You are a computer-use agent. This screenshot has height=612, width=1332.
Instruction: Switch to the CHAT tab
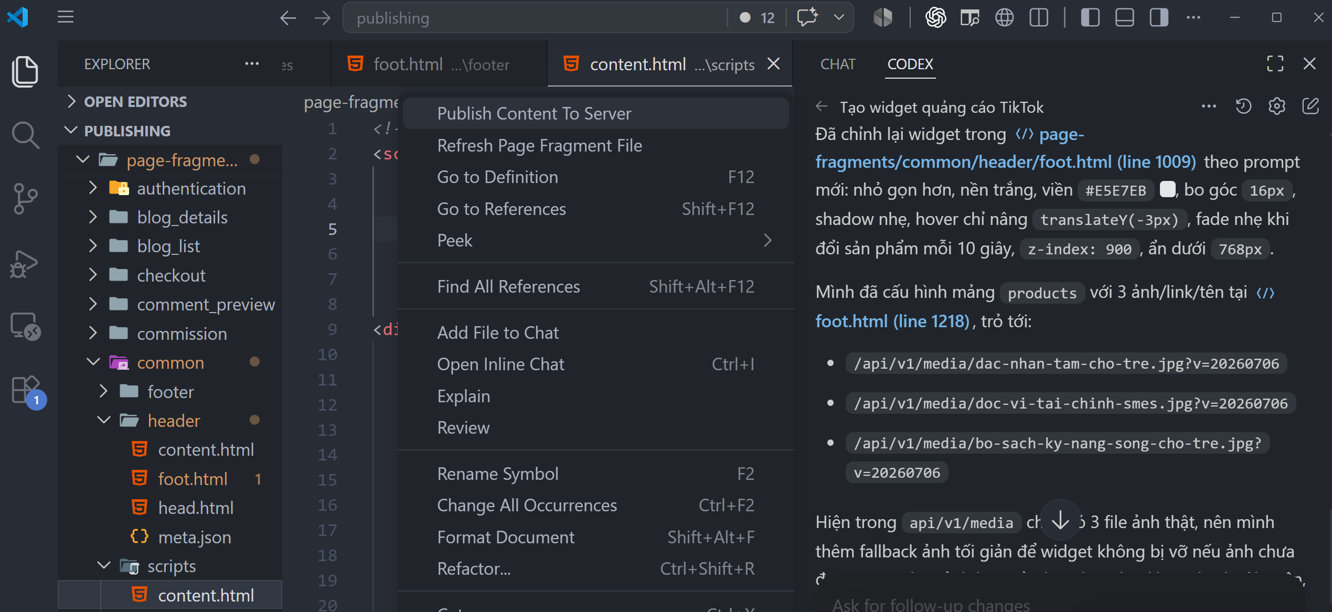click(x=838, y=64)
